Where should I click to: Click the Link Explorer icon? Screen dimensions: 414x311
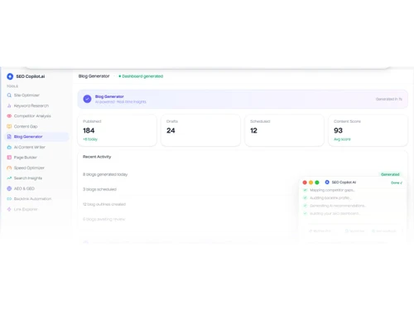pos(9,209)
